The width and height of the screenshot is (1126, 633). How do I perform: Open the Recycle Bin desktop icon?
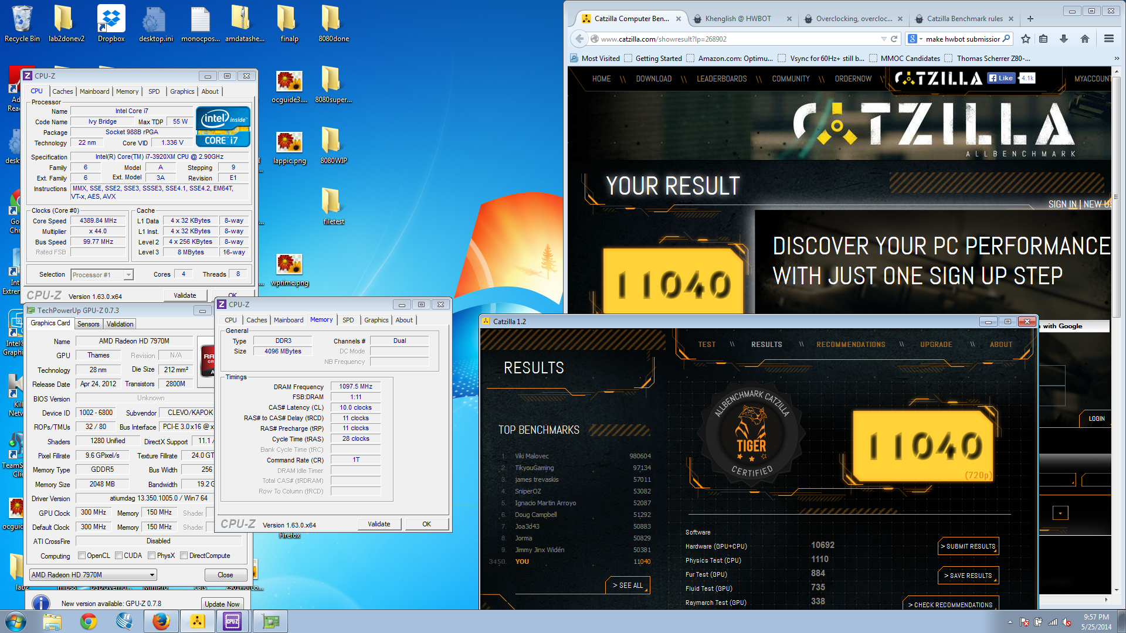coord(22,23)
